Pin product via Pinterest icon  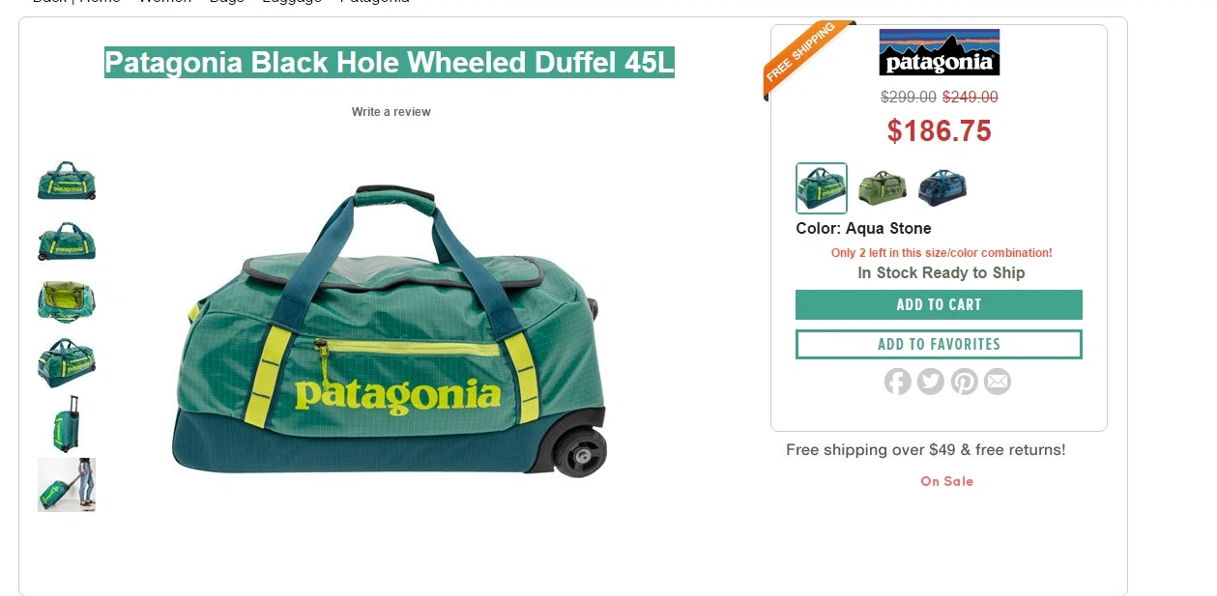pyautogui.click(x=964, y=382)
